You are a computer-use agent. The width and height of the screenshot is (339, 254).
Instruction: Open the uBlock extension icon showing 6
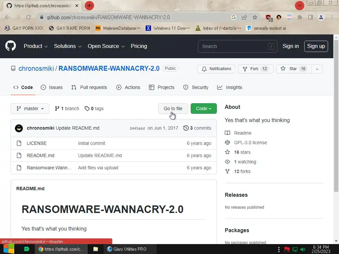[269, 18]
